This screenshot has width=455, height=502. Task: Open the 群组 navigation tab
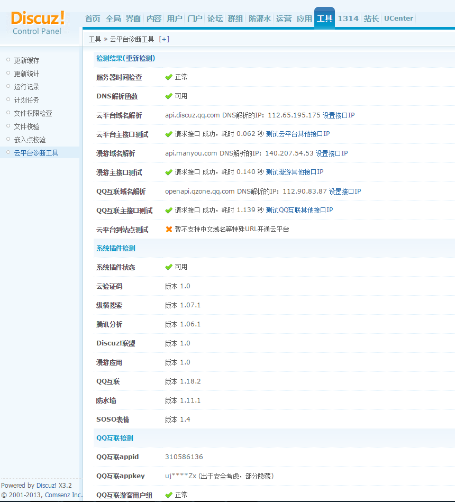[x=235, y=19]
